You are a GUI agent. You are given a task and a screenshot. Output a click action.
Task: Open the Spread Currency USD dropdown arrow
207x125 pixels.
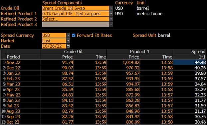(68, 35)
